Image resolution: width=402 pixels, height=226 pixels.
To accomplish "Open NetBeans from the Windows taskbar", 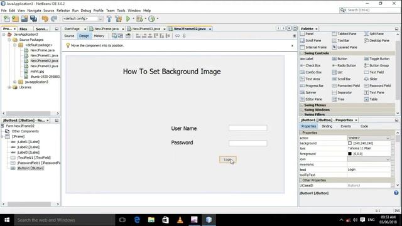I will pyautogui.click(x=209, y=220).
